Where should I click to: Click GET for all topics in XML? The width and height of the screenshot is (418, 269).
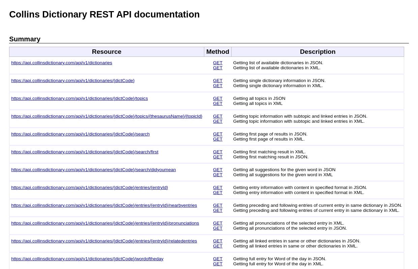pyautogui.click(x=217, y=104)
